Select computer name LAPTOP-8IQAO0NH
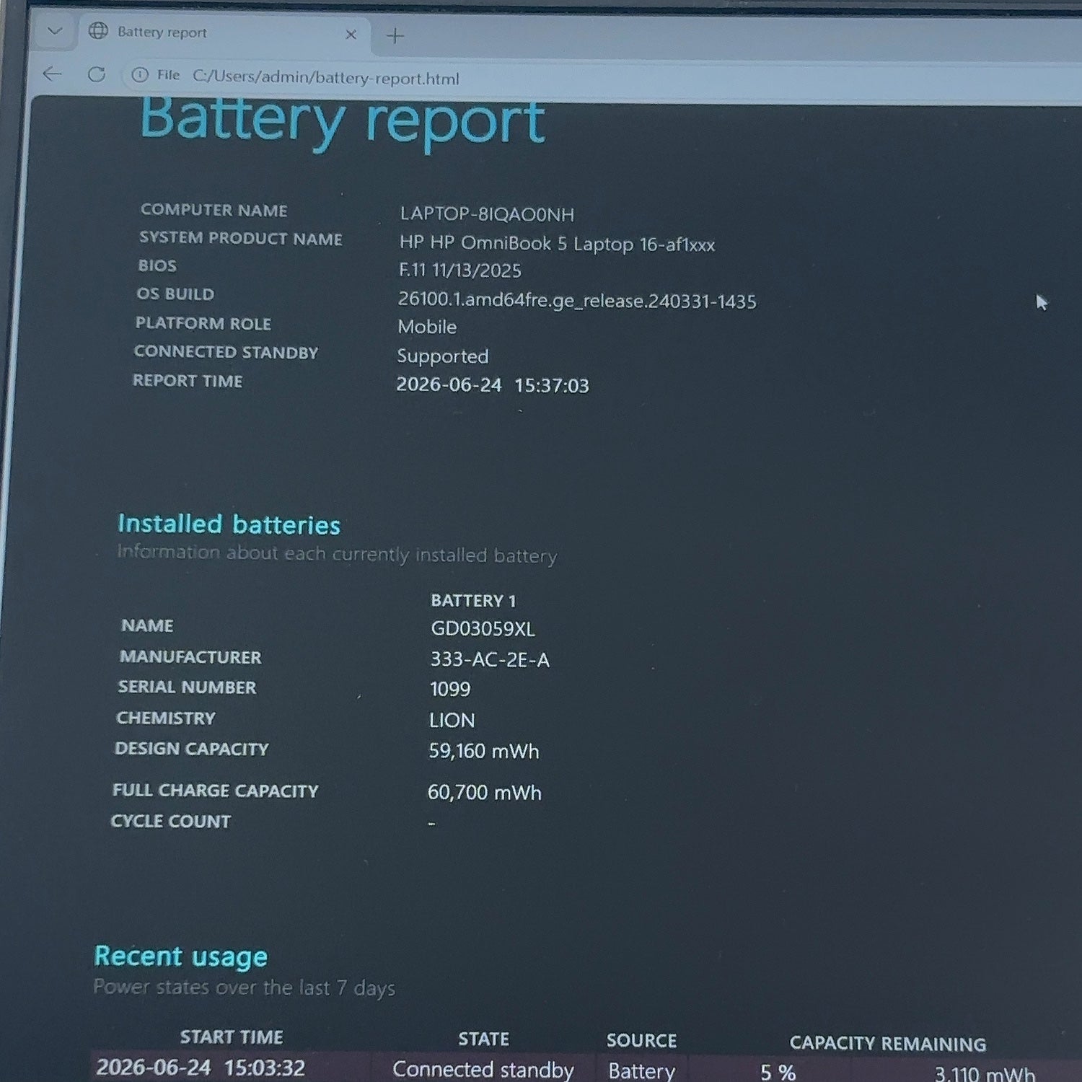 [487, 214]
